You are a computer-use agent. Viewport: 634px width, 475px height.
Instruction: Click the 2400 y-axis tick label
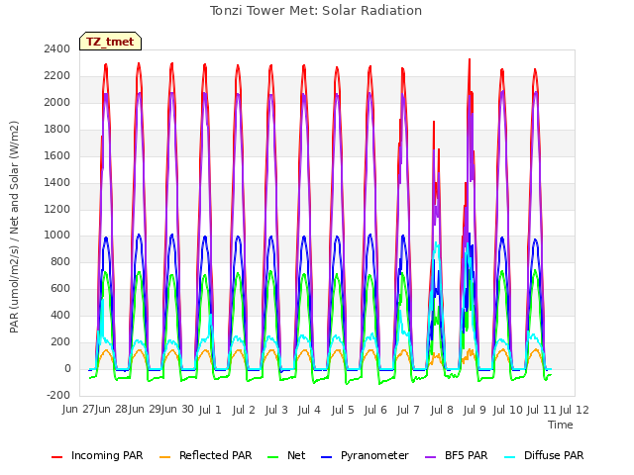tap(57, 48)
